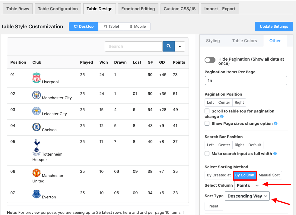Viewport: 296px width, 215px height.
Task: Check Make search input as full width
Action: coord(207,154)
